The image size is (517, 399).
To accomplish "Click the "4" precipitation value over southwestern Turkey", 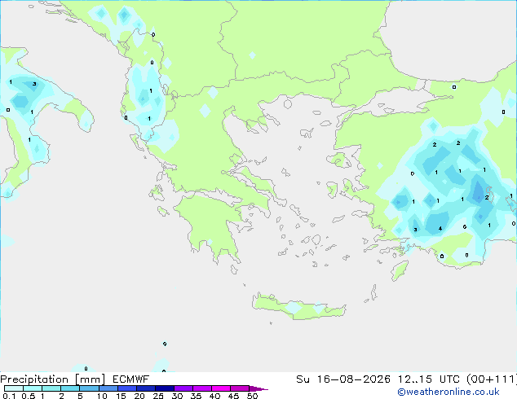I will (440, 229).
